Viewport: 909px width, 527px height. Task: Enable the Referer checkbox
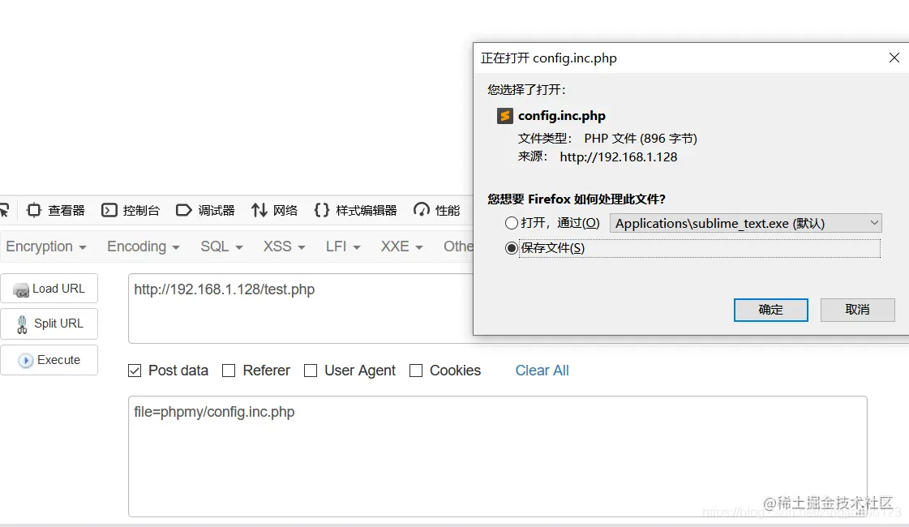click(x=229, y=371)
